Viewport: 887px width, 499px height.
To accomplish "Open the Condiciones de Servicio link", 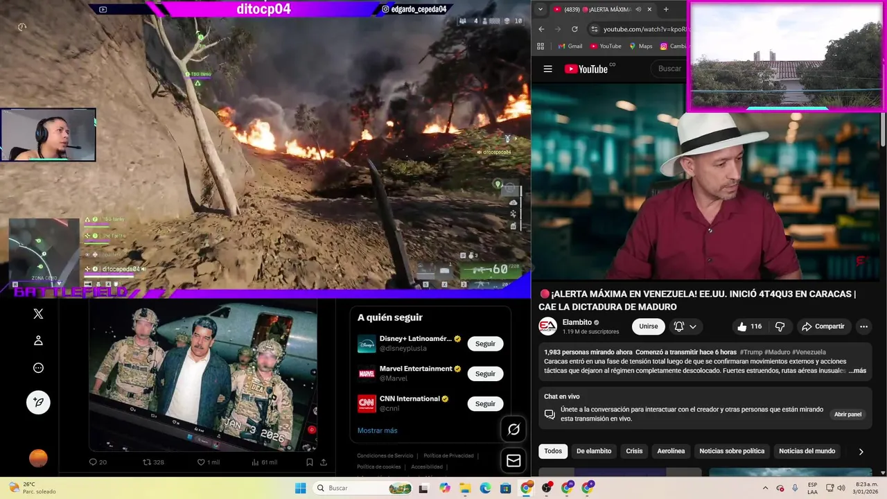I will click(385, 455).
